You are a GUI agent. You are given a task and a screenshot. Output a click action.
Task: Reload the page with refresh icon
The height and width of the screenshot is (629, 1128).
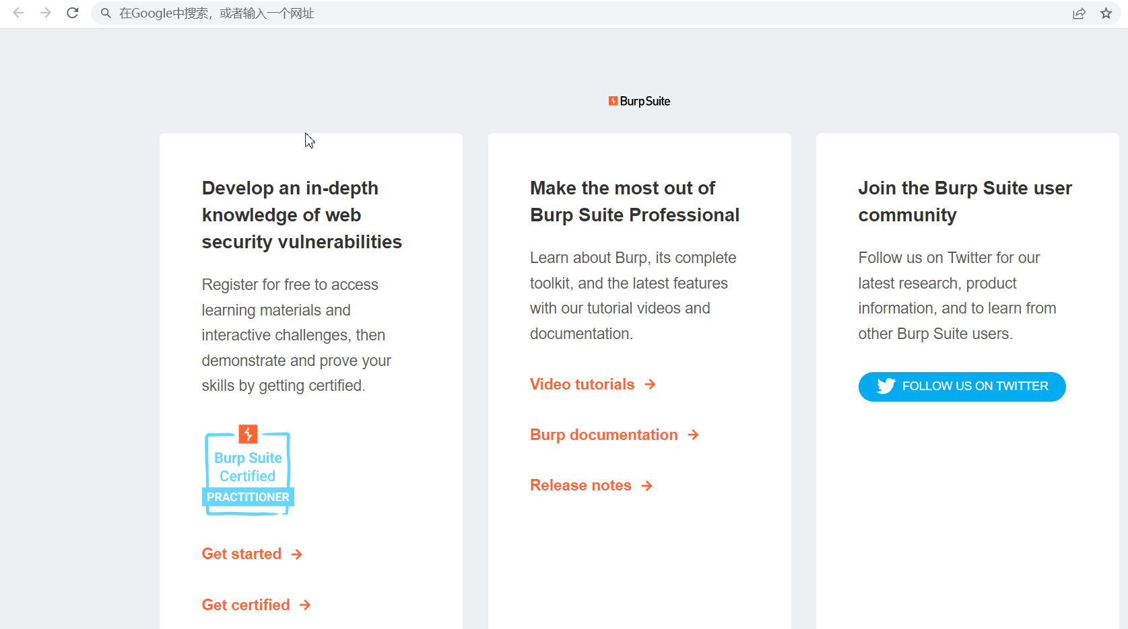click(x=73, y=13)
